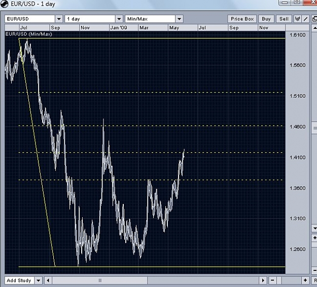Click the plus button for price-axis zoom
This screenshot has width=317, height=287.
point(314,238)
